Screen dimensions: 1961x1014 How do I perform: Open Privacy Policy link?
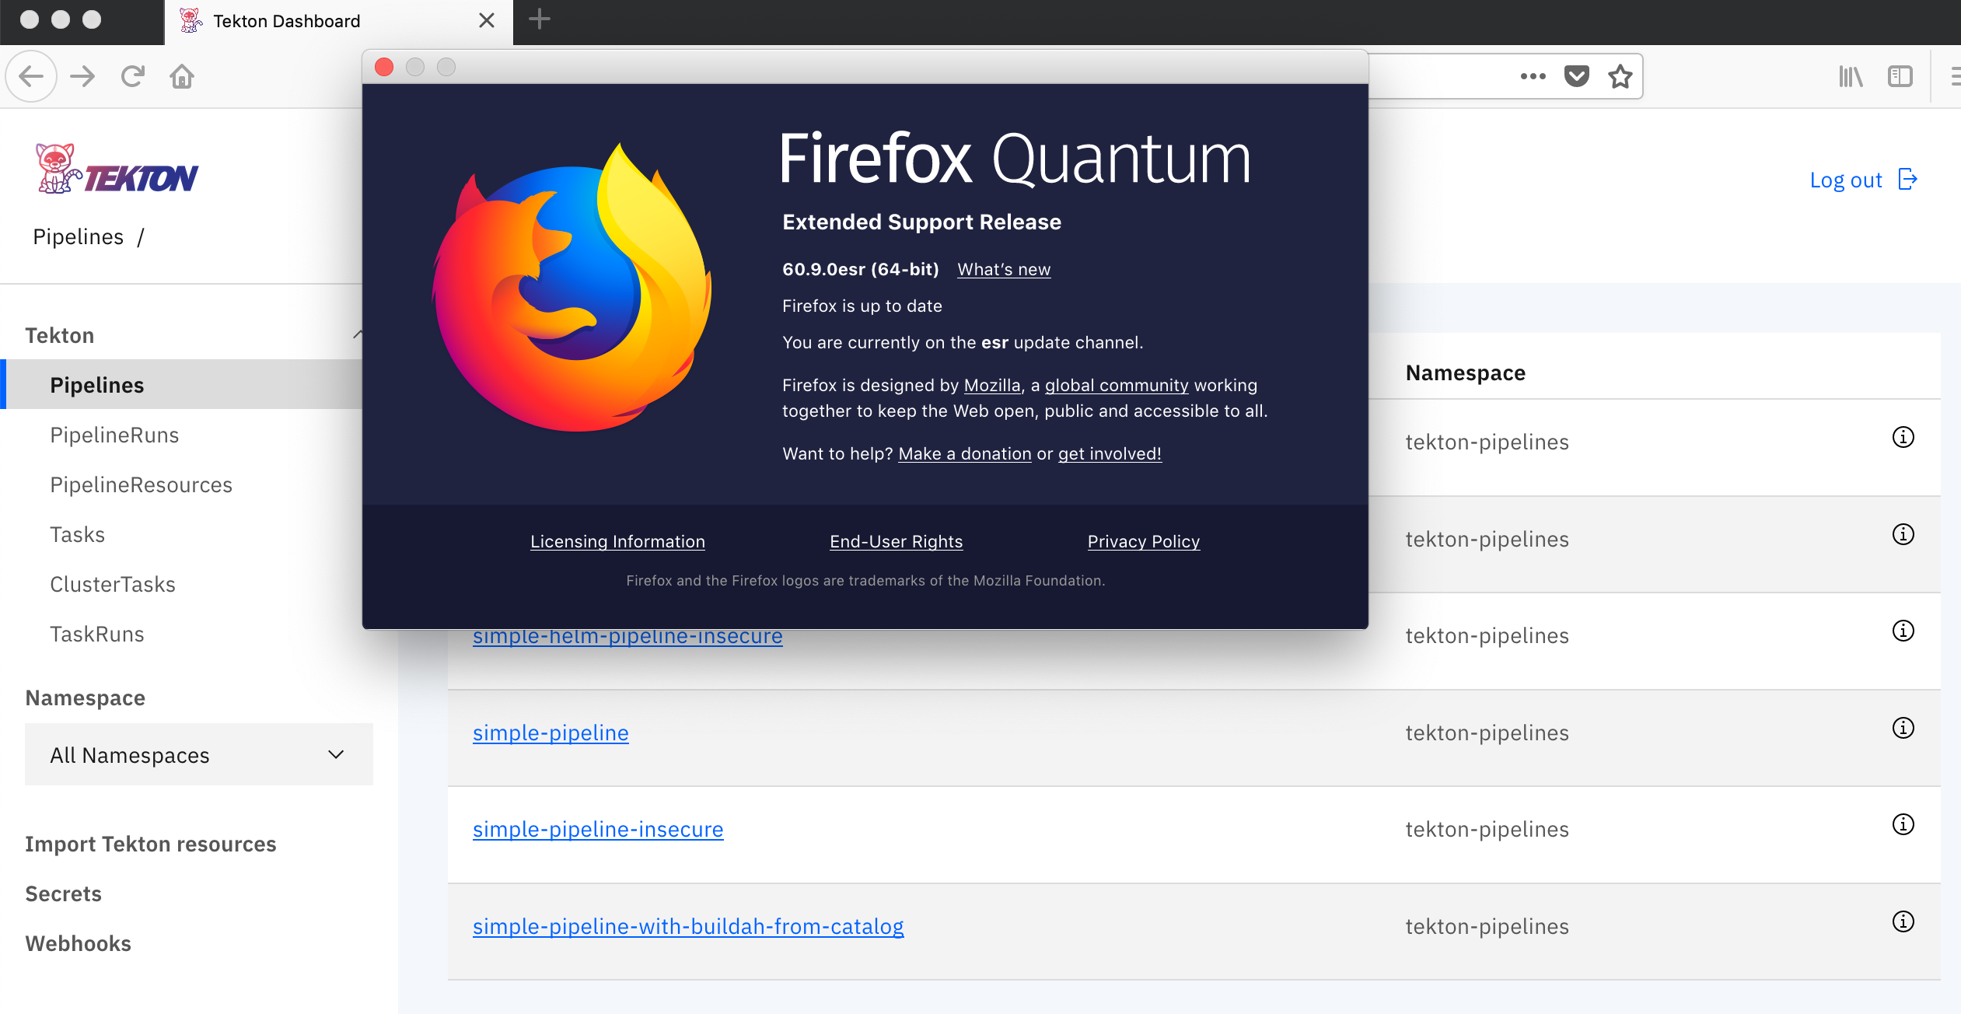click(1144, 541)
